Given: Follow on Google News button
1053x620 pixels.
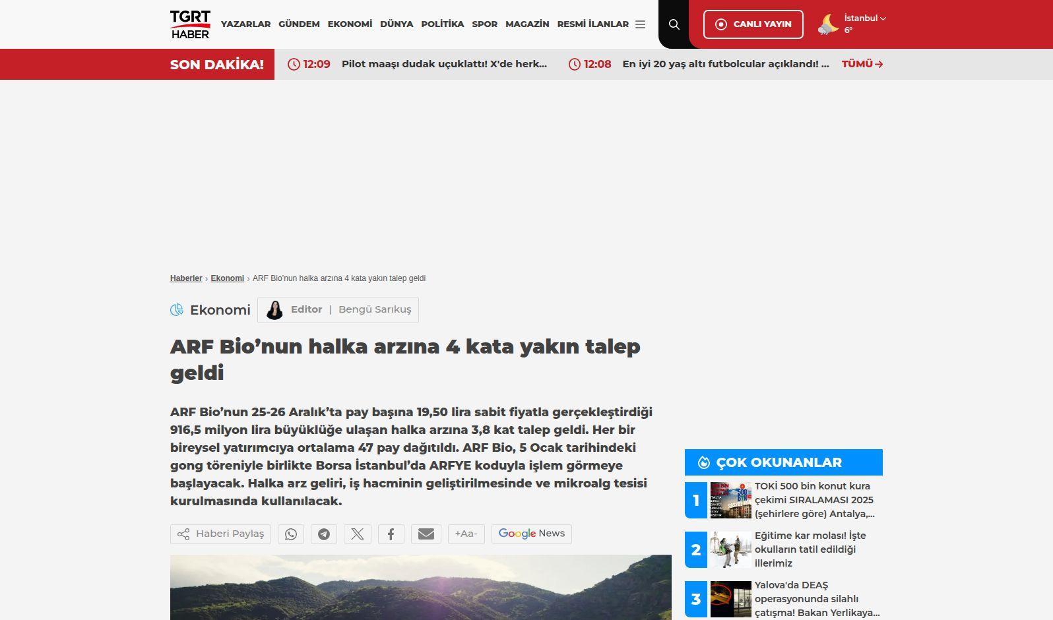Looking at the screenshot, I should [531, 534].
